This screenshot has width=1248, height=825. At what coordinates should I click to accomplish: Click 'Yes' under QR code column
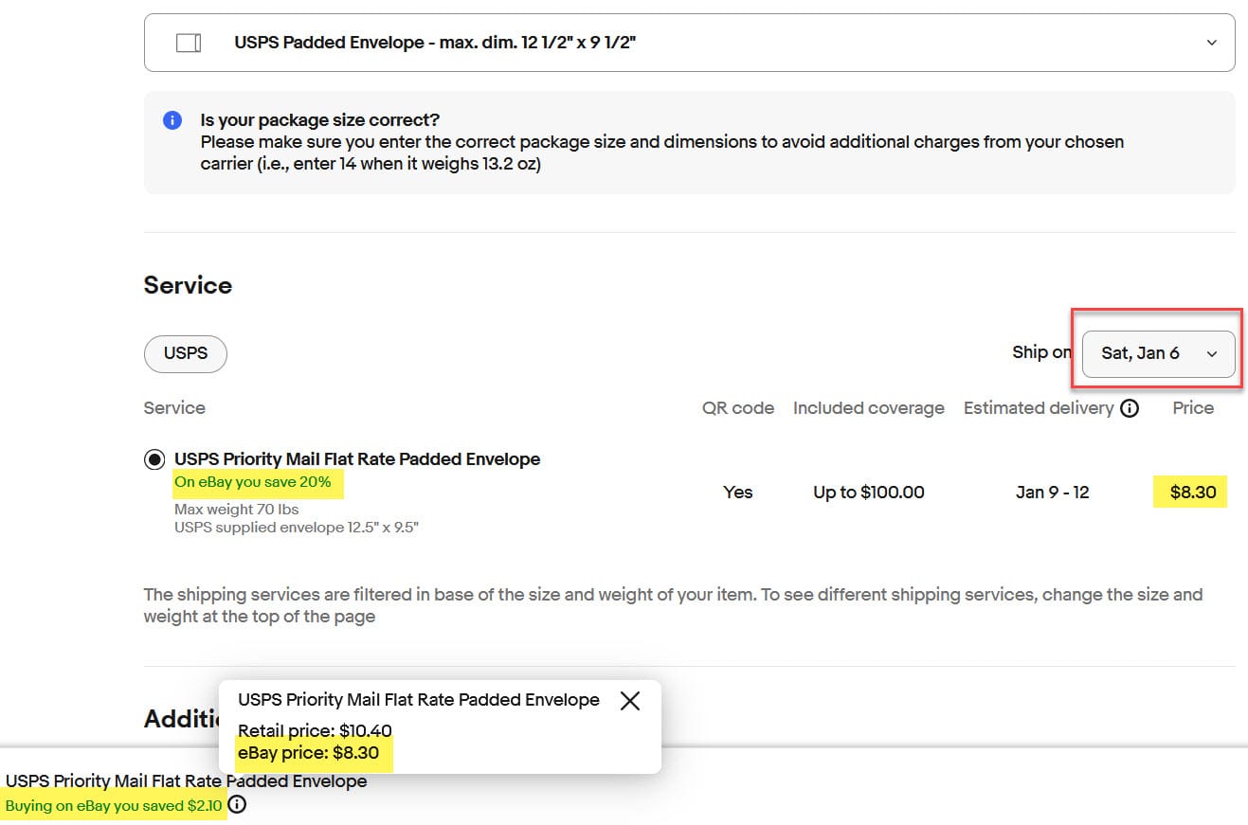(x=737, y=492)
